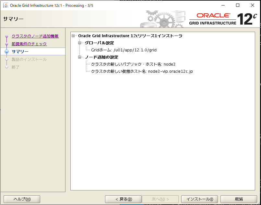This screenshot has width=261, height=205.
Task: Start installation with インストール(I) button
Action: pyautogui.click(x=199, y=199)
